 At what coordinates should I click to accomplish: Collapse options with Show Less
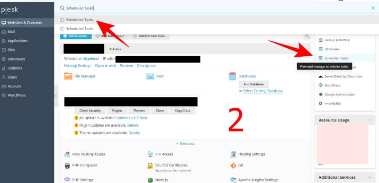[185, 143]
